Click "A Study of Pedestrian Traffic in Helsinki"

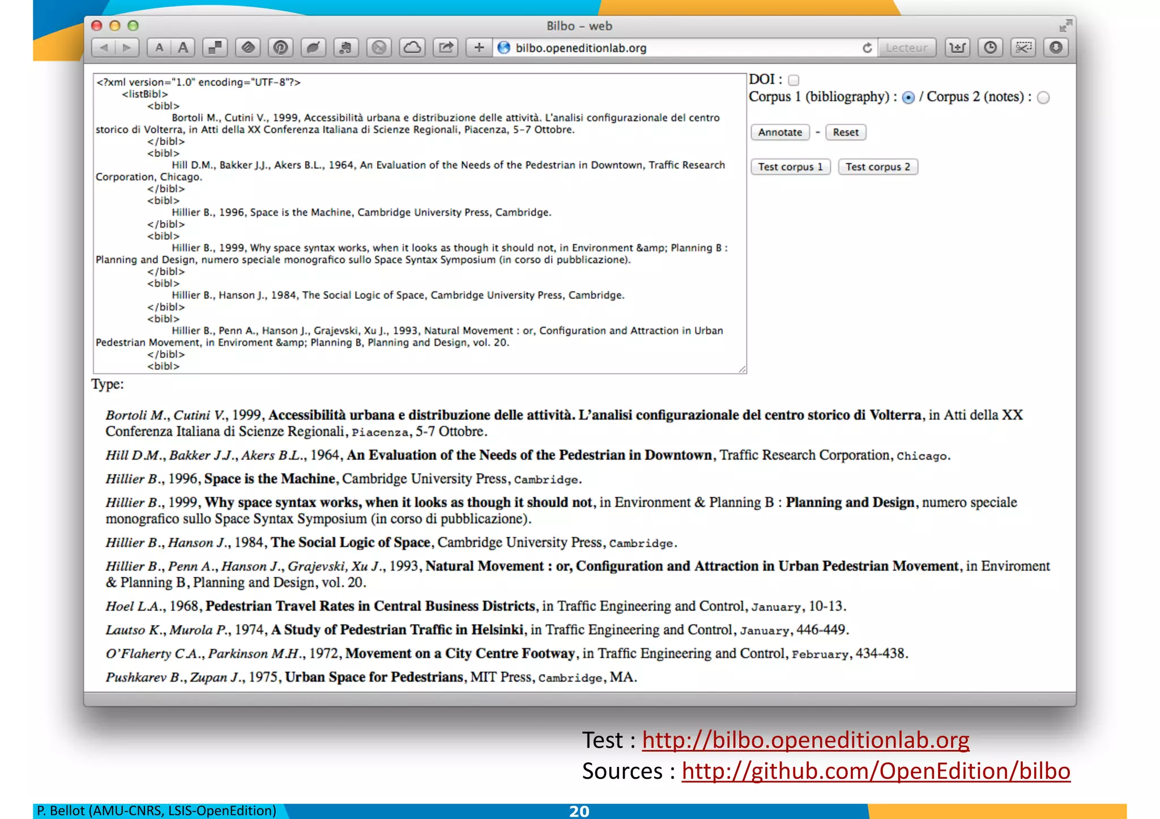[x=397, y=629]
